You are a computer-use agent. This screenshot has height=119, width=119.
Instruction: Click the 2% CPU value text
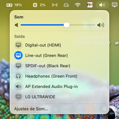click(x=43, y=5)
